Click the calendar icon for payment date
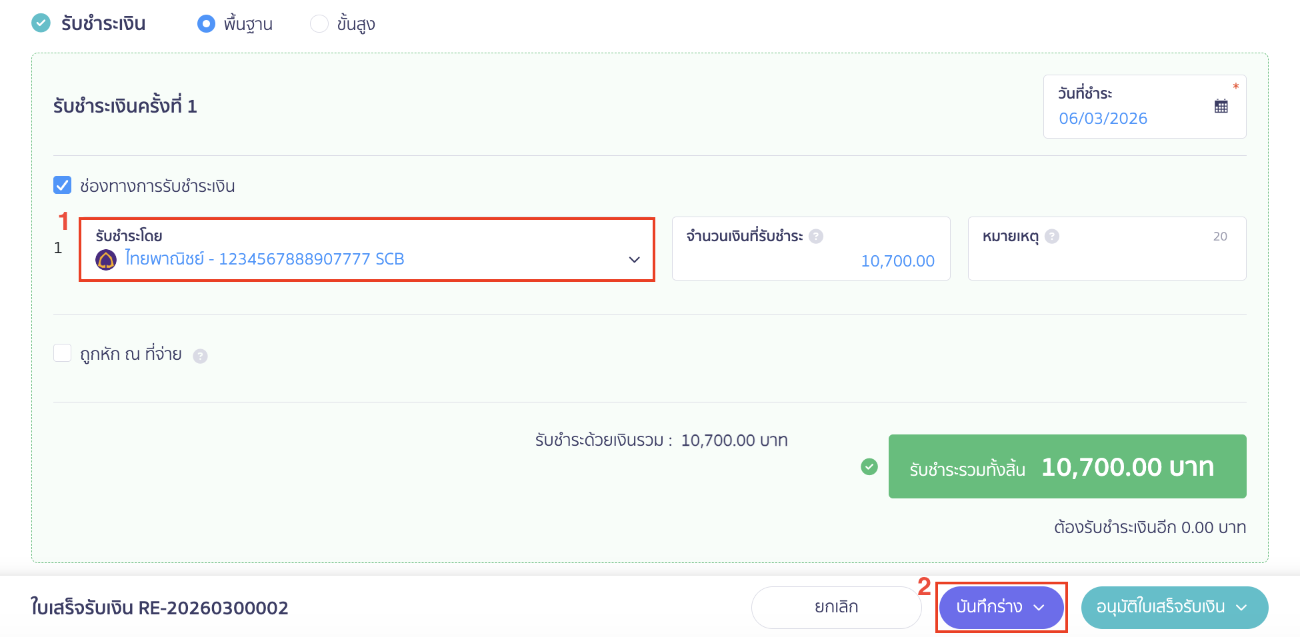This screenshot has width=1300, height=637. click(x=1221, y=106)
